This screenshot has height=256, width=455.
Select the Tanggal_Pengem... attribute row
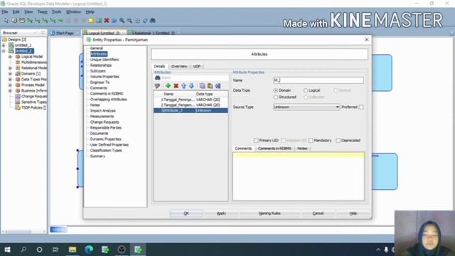[191, 105]
